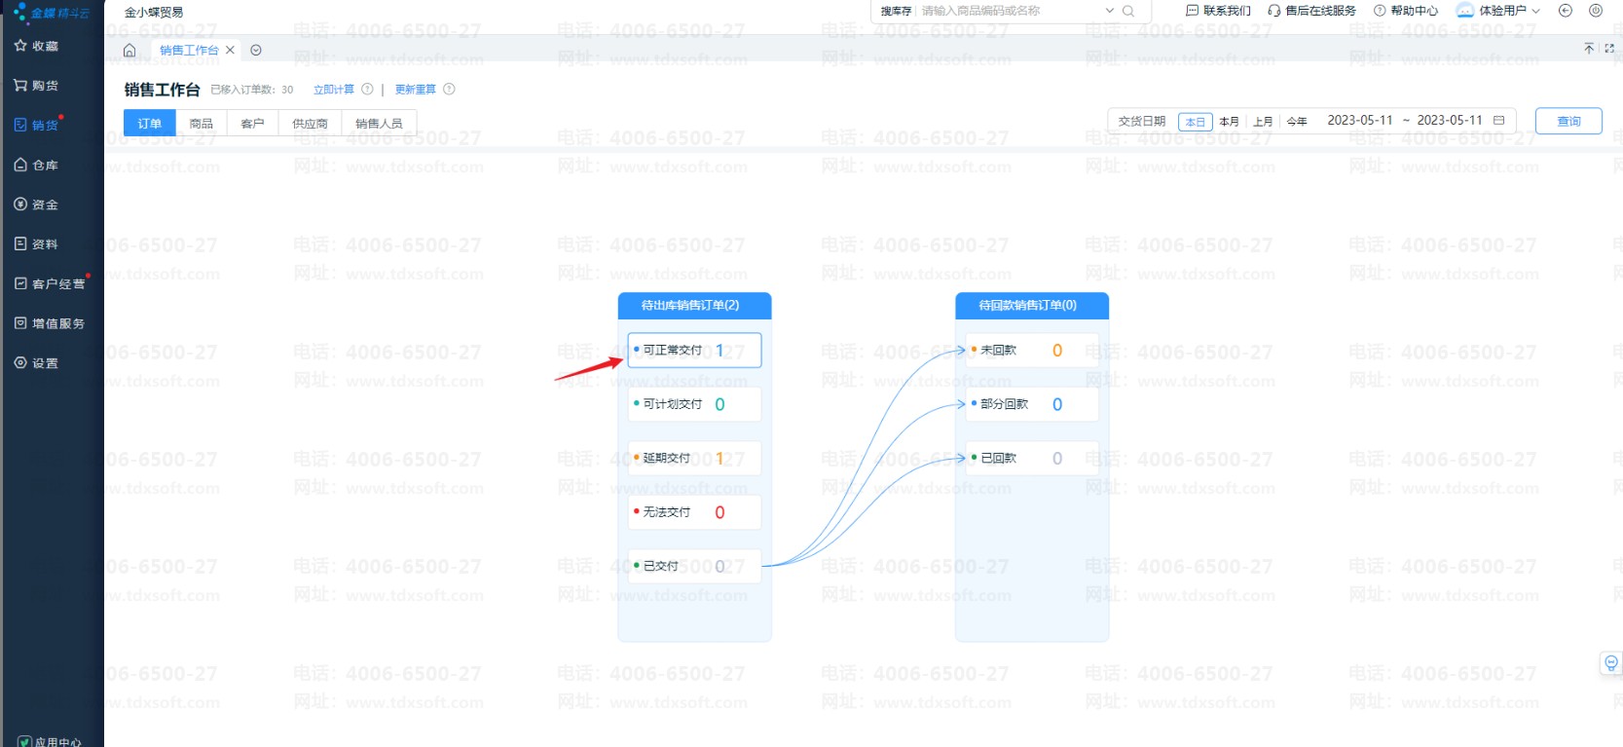Open the 应用中心 app center

pos(51,741)
